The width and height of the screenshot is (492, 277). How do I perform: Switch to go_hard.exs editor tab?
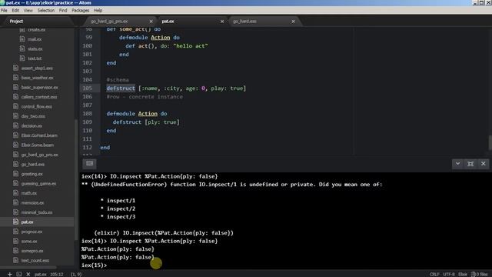(x=244, y=22)
